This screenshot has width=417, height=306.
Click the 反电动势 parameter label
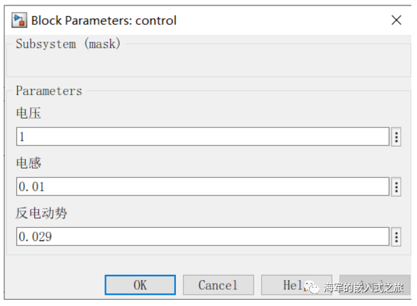tap(41, 214)
